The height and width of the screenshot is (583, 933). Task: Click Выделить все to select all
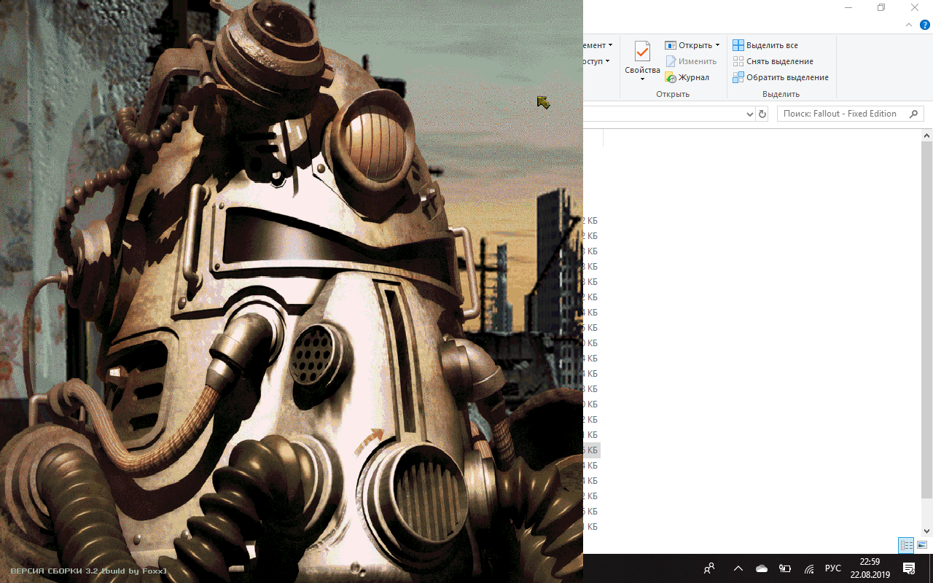click(765, 45)
